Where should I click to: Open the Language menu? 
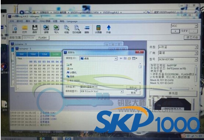(x=72, y=21)
